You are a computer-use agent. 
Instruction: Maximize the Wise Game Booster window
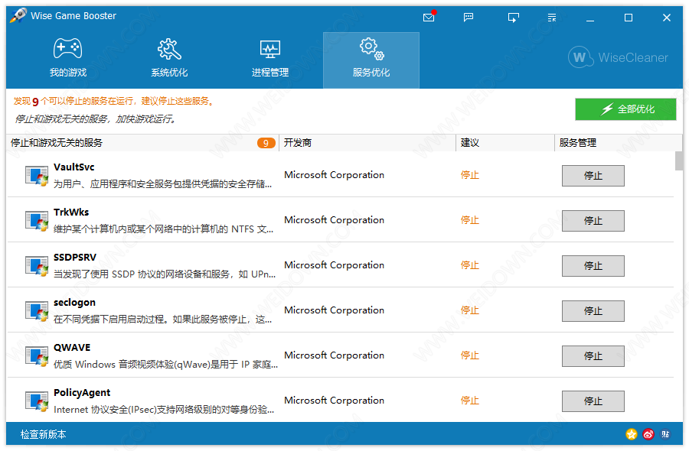tap(629, 18)
